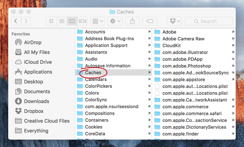The height and width of the screenshot is (147, 244).
Task: Click the Search field
Action: tap(209, 21)
